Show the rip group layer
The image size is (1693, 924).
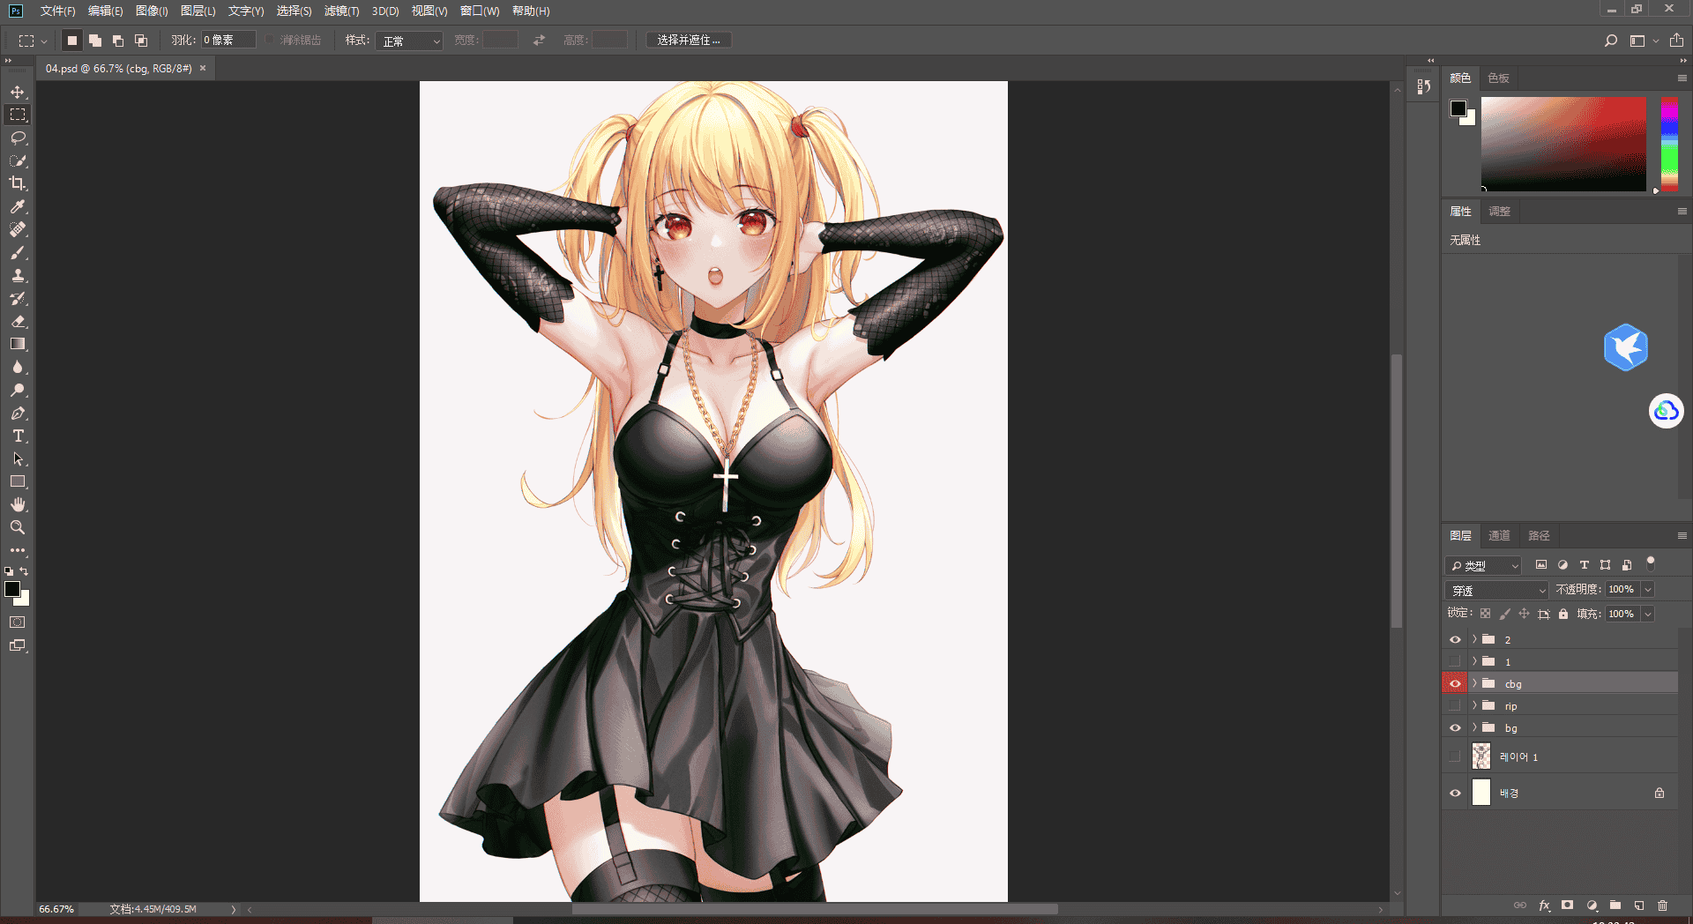(x=1455, y=705)
